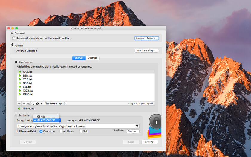
Task: Choose the Skip radio option
Action: 81,131
